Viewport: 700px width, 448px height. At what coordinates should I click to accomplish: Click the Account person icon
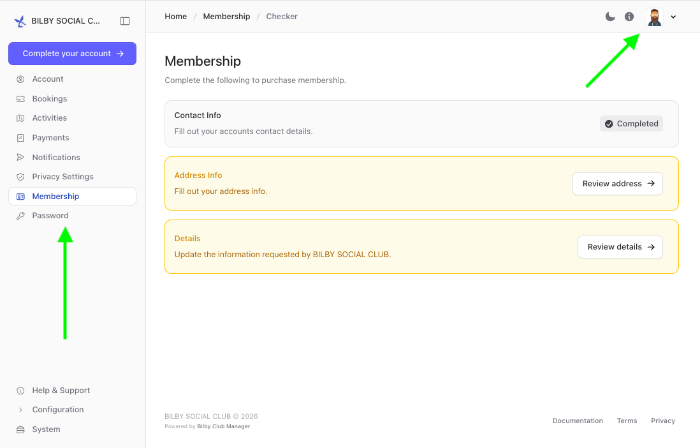pyautogui.click(x=20, y=79)
